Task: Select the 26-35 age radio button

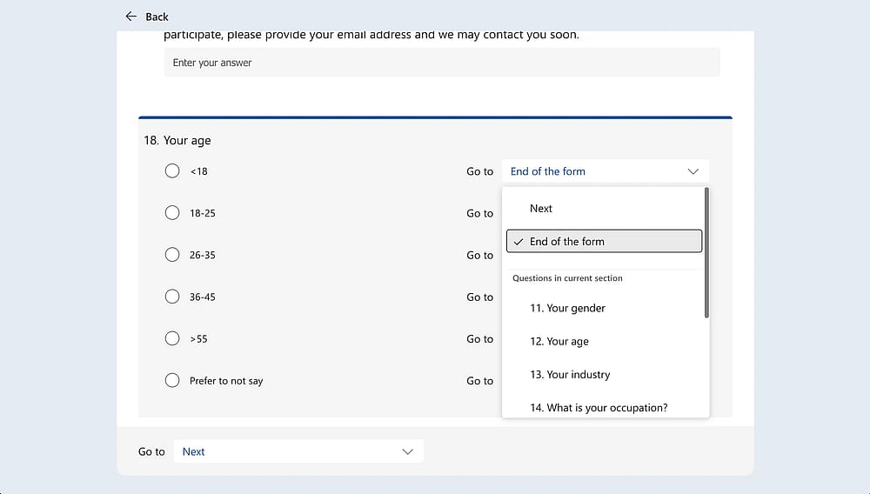Action: (x=172, y=255)
